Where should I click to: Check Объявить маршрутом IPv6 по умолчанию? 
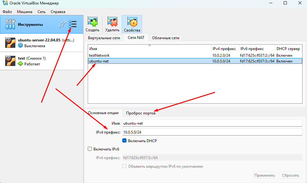tap(124, 166)
